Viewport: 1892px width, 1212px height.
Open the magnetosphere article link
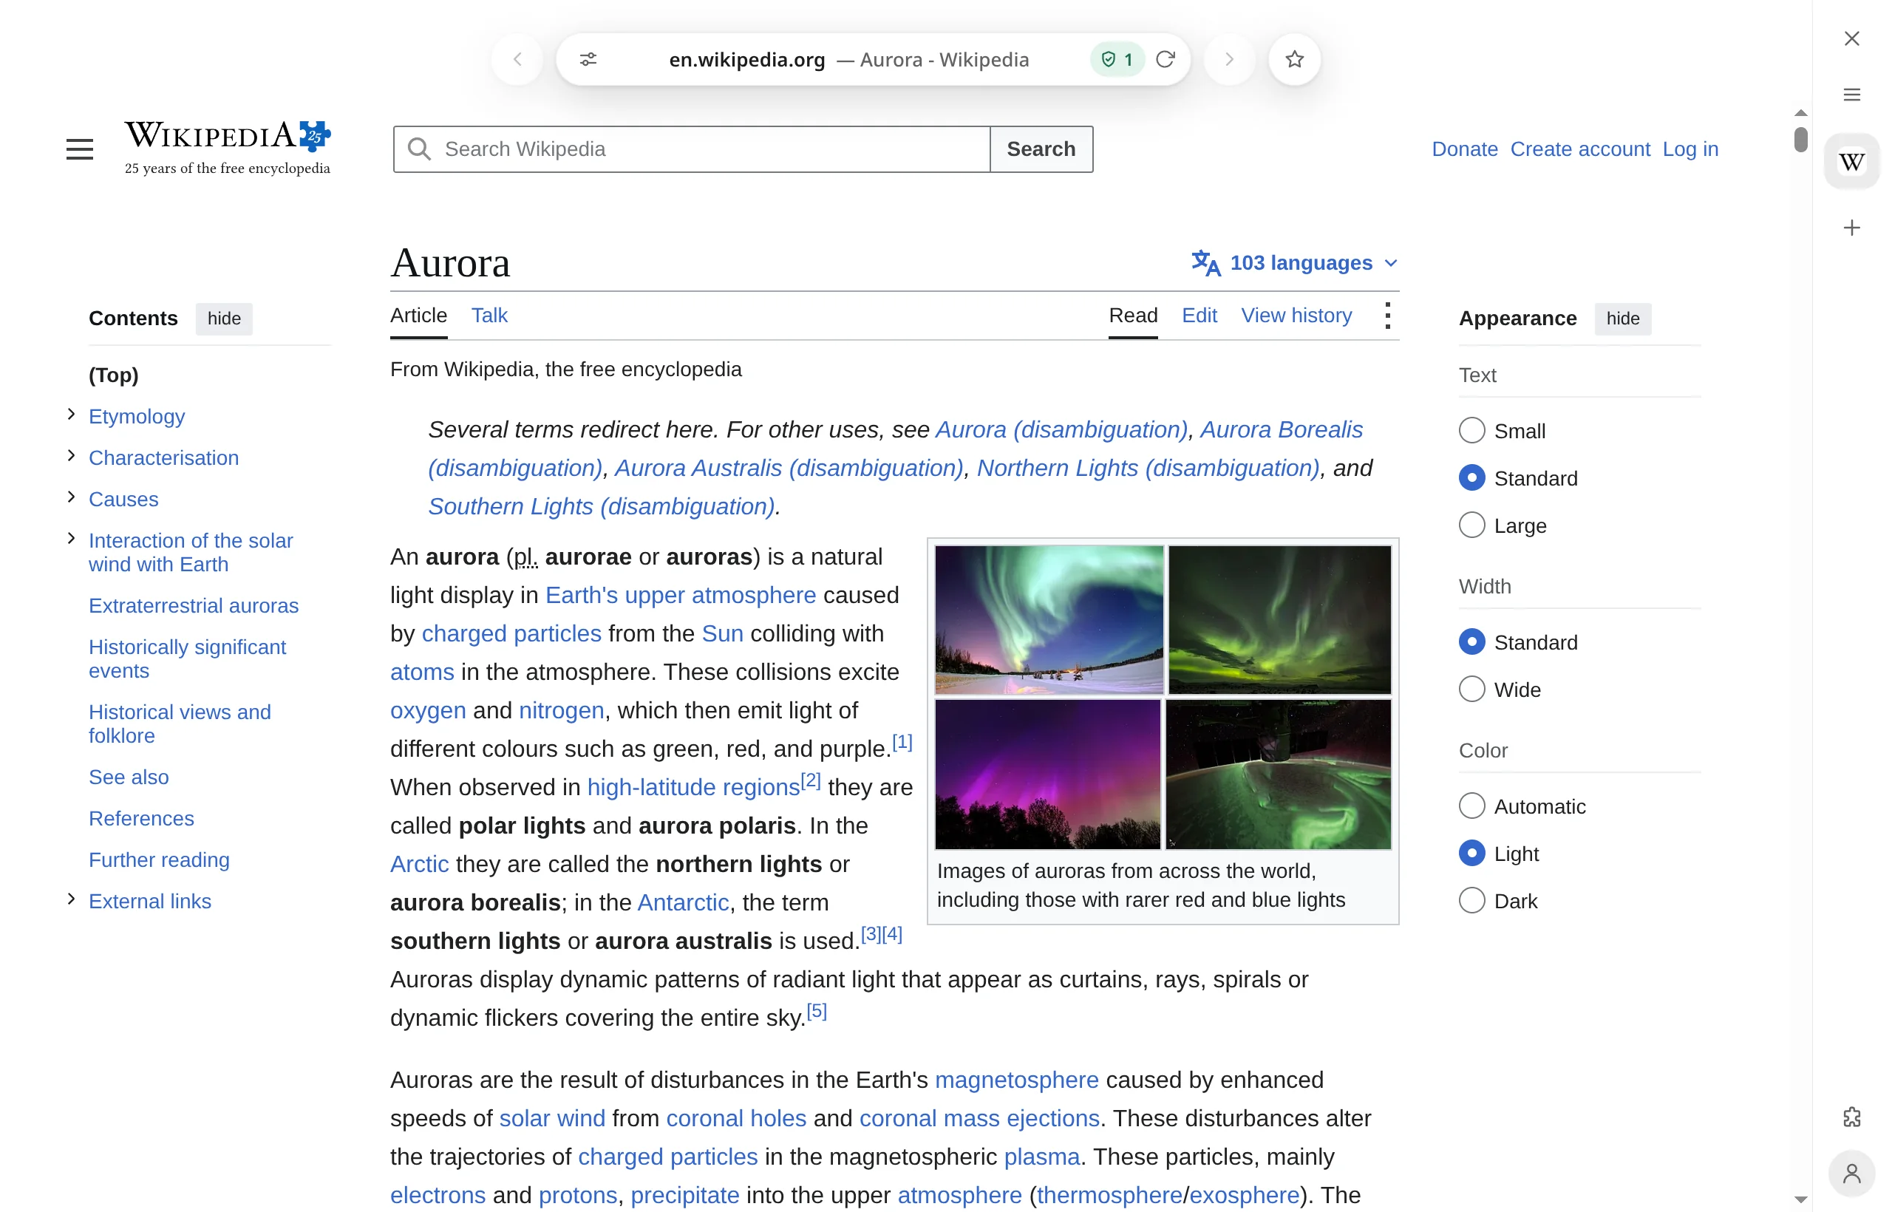click(1016, 1080)
